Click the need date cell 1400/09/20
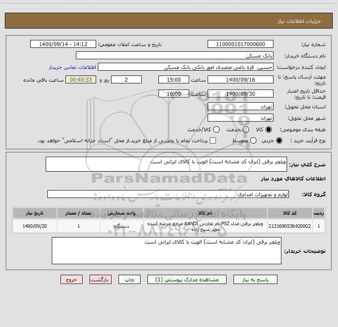This screenshot has height=327, width=338. 35,226
